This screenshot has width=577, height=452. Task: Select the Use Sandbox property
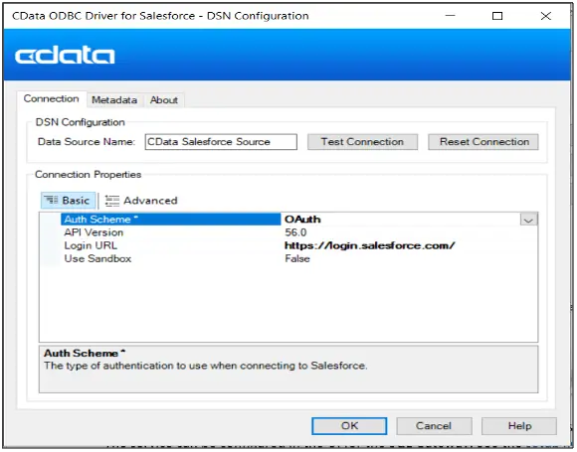pyautogui.click(x=97, y=258)
